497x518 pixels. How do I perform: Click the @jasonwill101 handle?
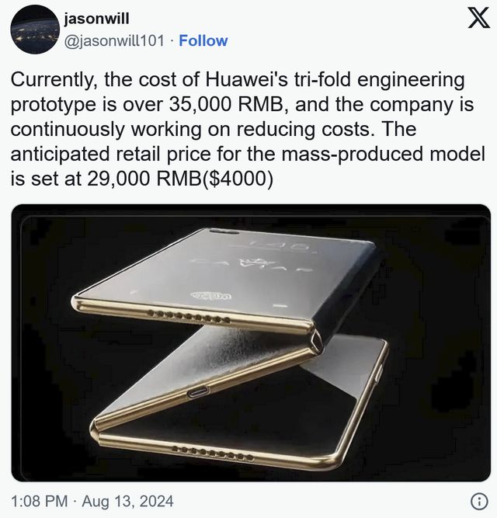(x=114, y=41)
